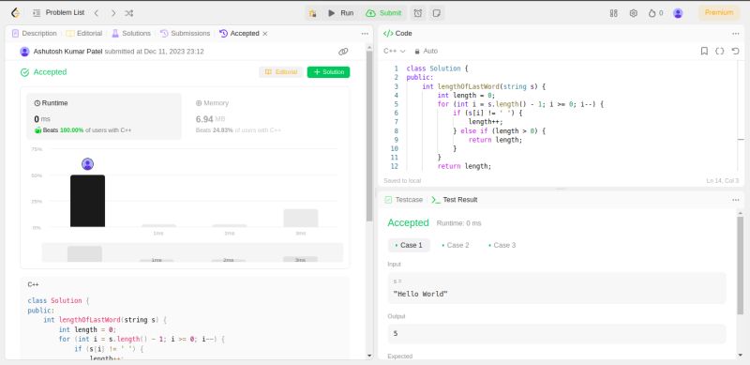The image size is (750, 365).
Task: Open the layout manager icon
Action: pos(614,13)
